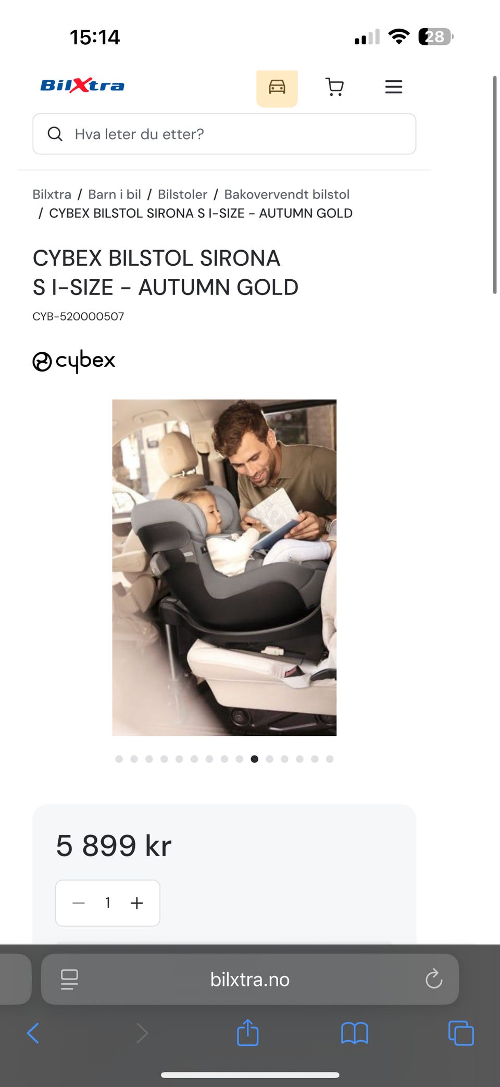Open 'Barn i bil' breadcrumb
Image resolution: width=500 pixels, height=1087 pixels.
(115, 194)
